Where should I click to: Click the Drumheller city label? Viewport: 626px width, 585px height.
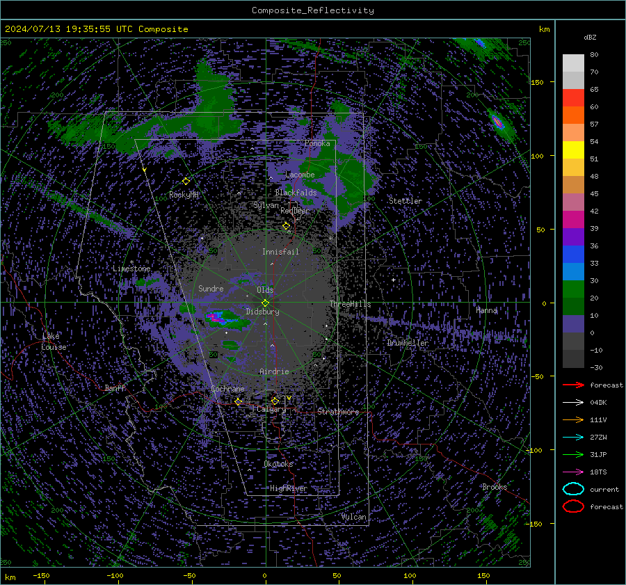(407, 343)
